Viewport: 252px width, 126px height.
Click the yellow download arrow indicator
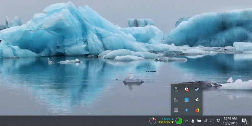pyautogui.click(x=172, y=122)
